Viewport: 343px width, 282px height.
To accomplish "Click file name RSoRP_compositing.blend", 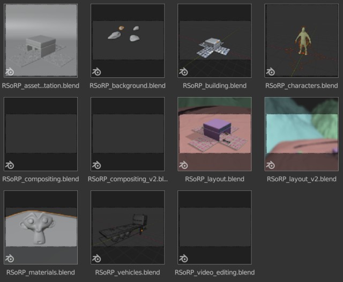I will coord(41,179).
